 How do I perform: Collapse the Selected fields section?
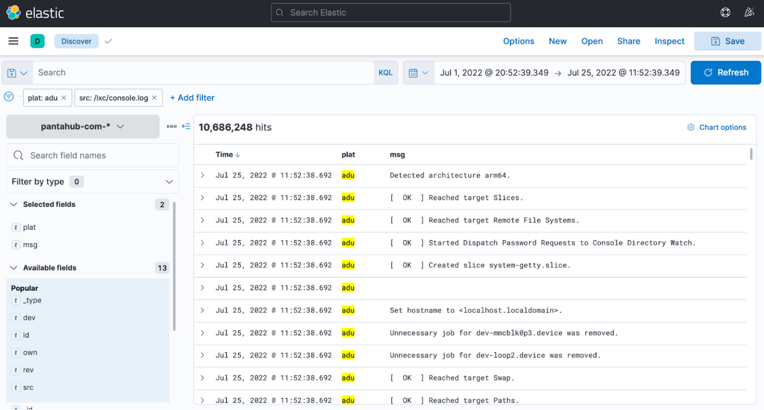pos(13,204)
